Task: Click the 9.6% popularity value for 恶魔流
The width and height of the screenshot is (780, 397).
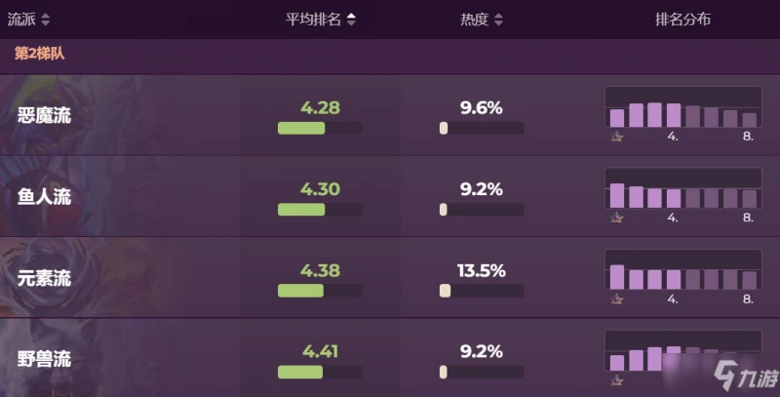Action: coord(481,107)
